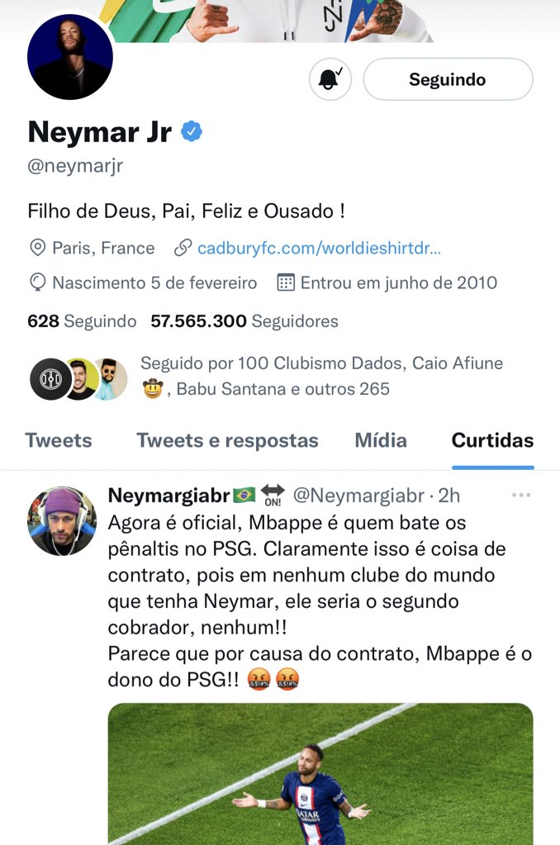The image size is (560, 845).
Task: Open the three-dots menu on Neymargiabr's tweet
Action: coord(521,493)
